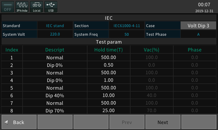
Task: Change the Case value Volt Dip 3
Action: pyautogui.click(x=198, y=25)
